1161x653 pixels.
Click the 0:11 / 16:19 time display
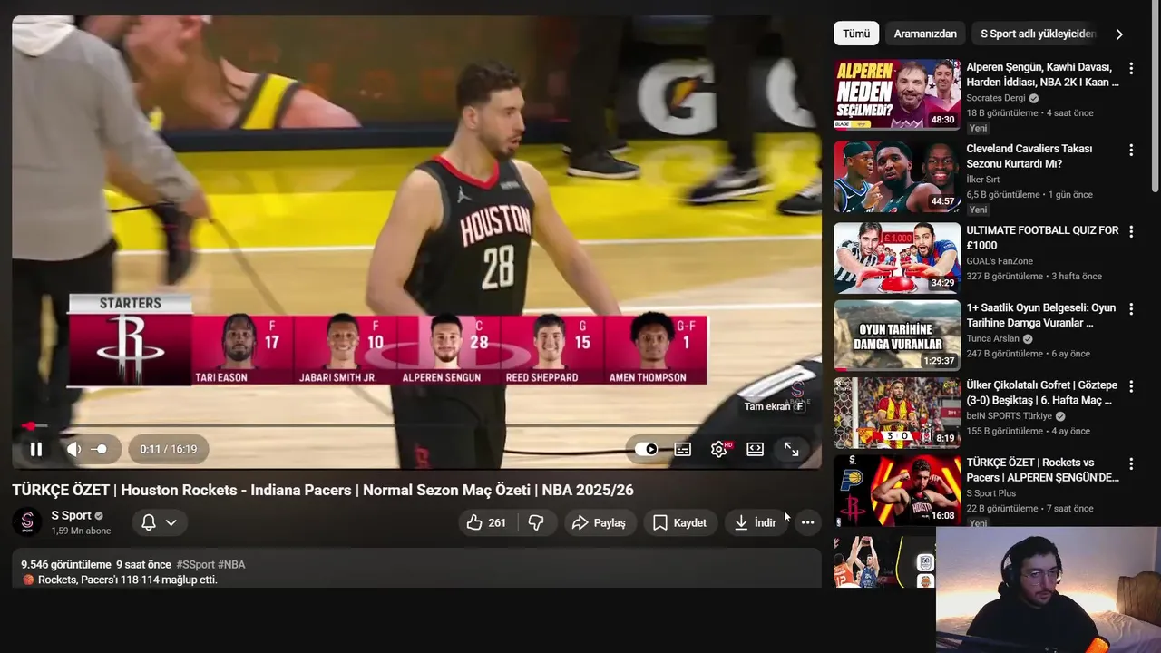(169, 449)
